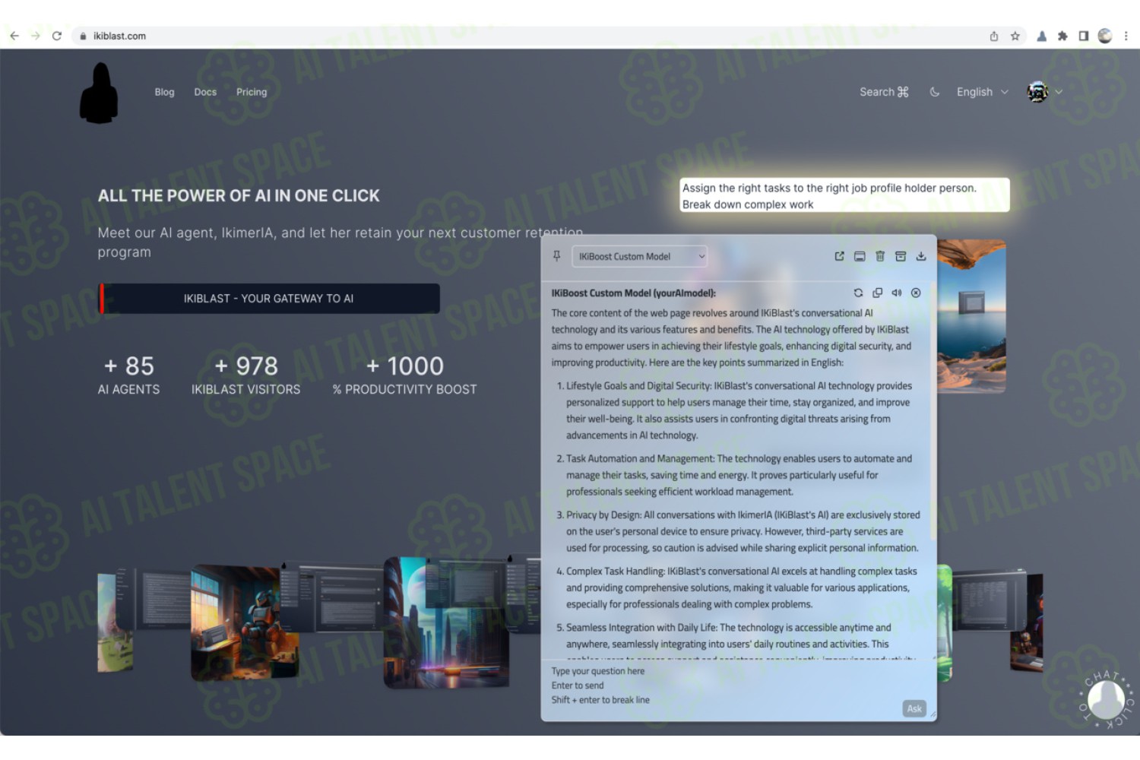This screenshot has height=760, width=1140.
Task: Click 'IKIBLAST - YOUR GATEWAY TO AI' button
Action: pyautogui.click(x=269, y=299)
